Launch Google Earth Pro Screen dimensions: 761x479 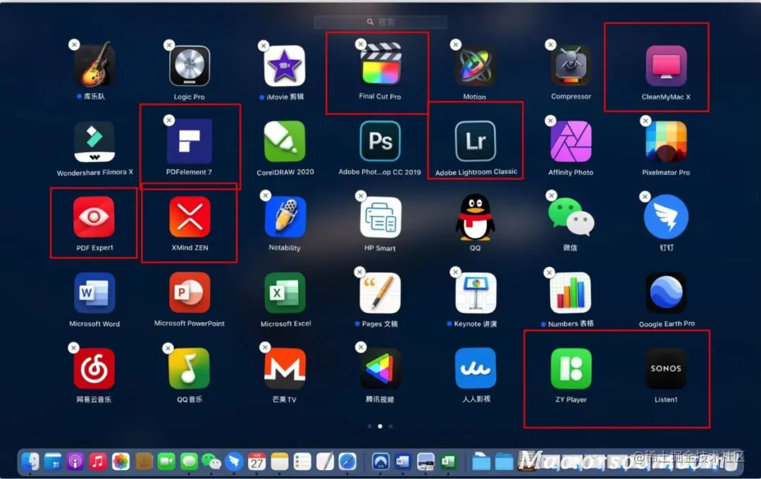coord(666,292)
